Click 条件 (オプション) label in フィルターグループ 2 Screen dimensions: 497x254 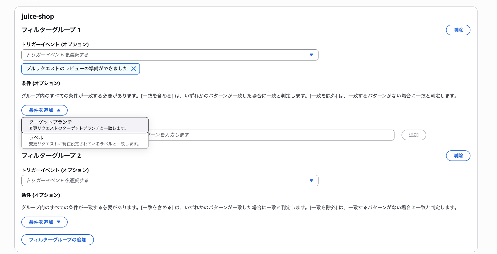[x=41, y=195]
